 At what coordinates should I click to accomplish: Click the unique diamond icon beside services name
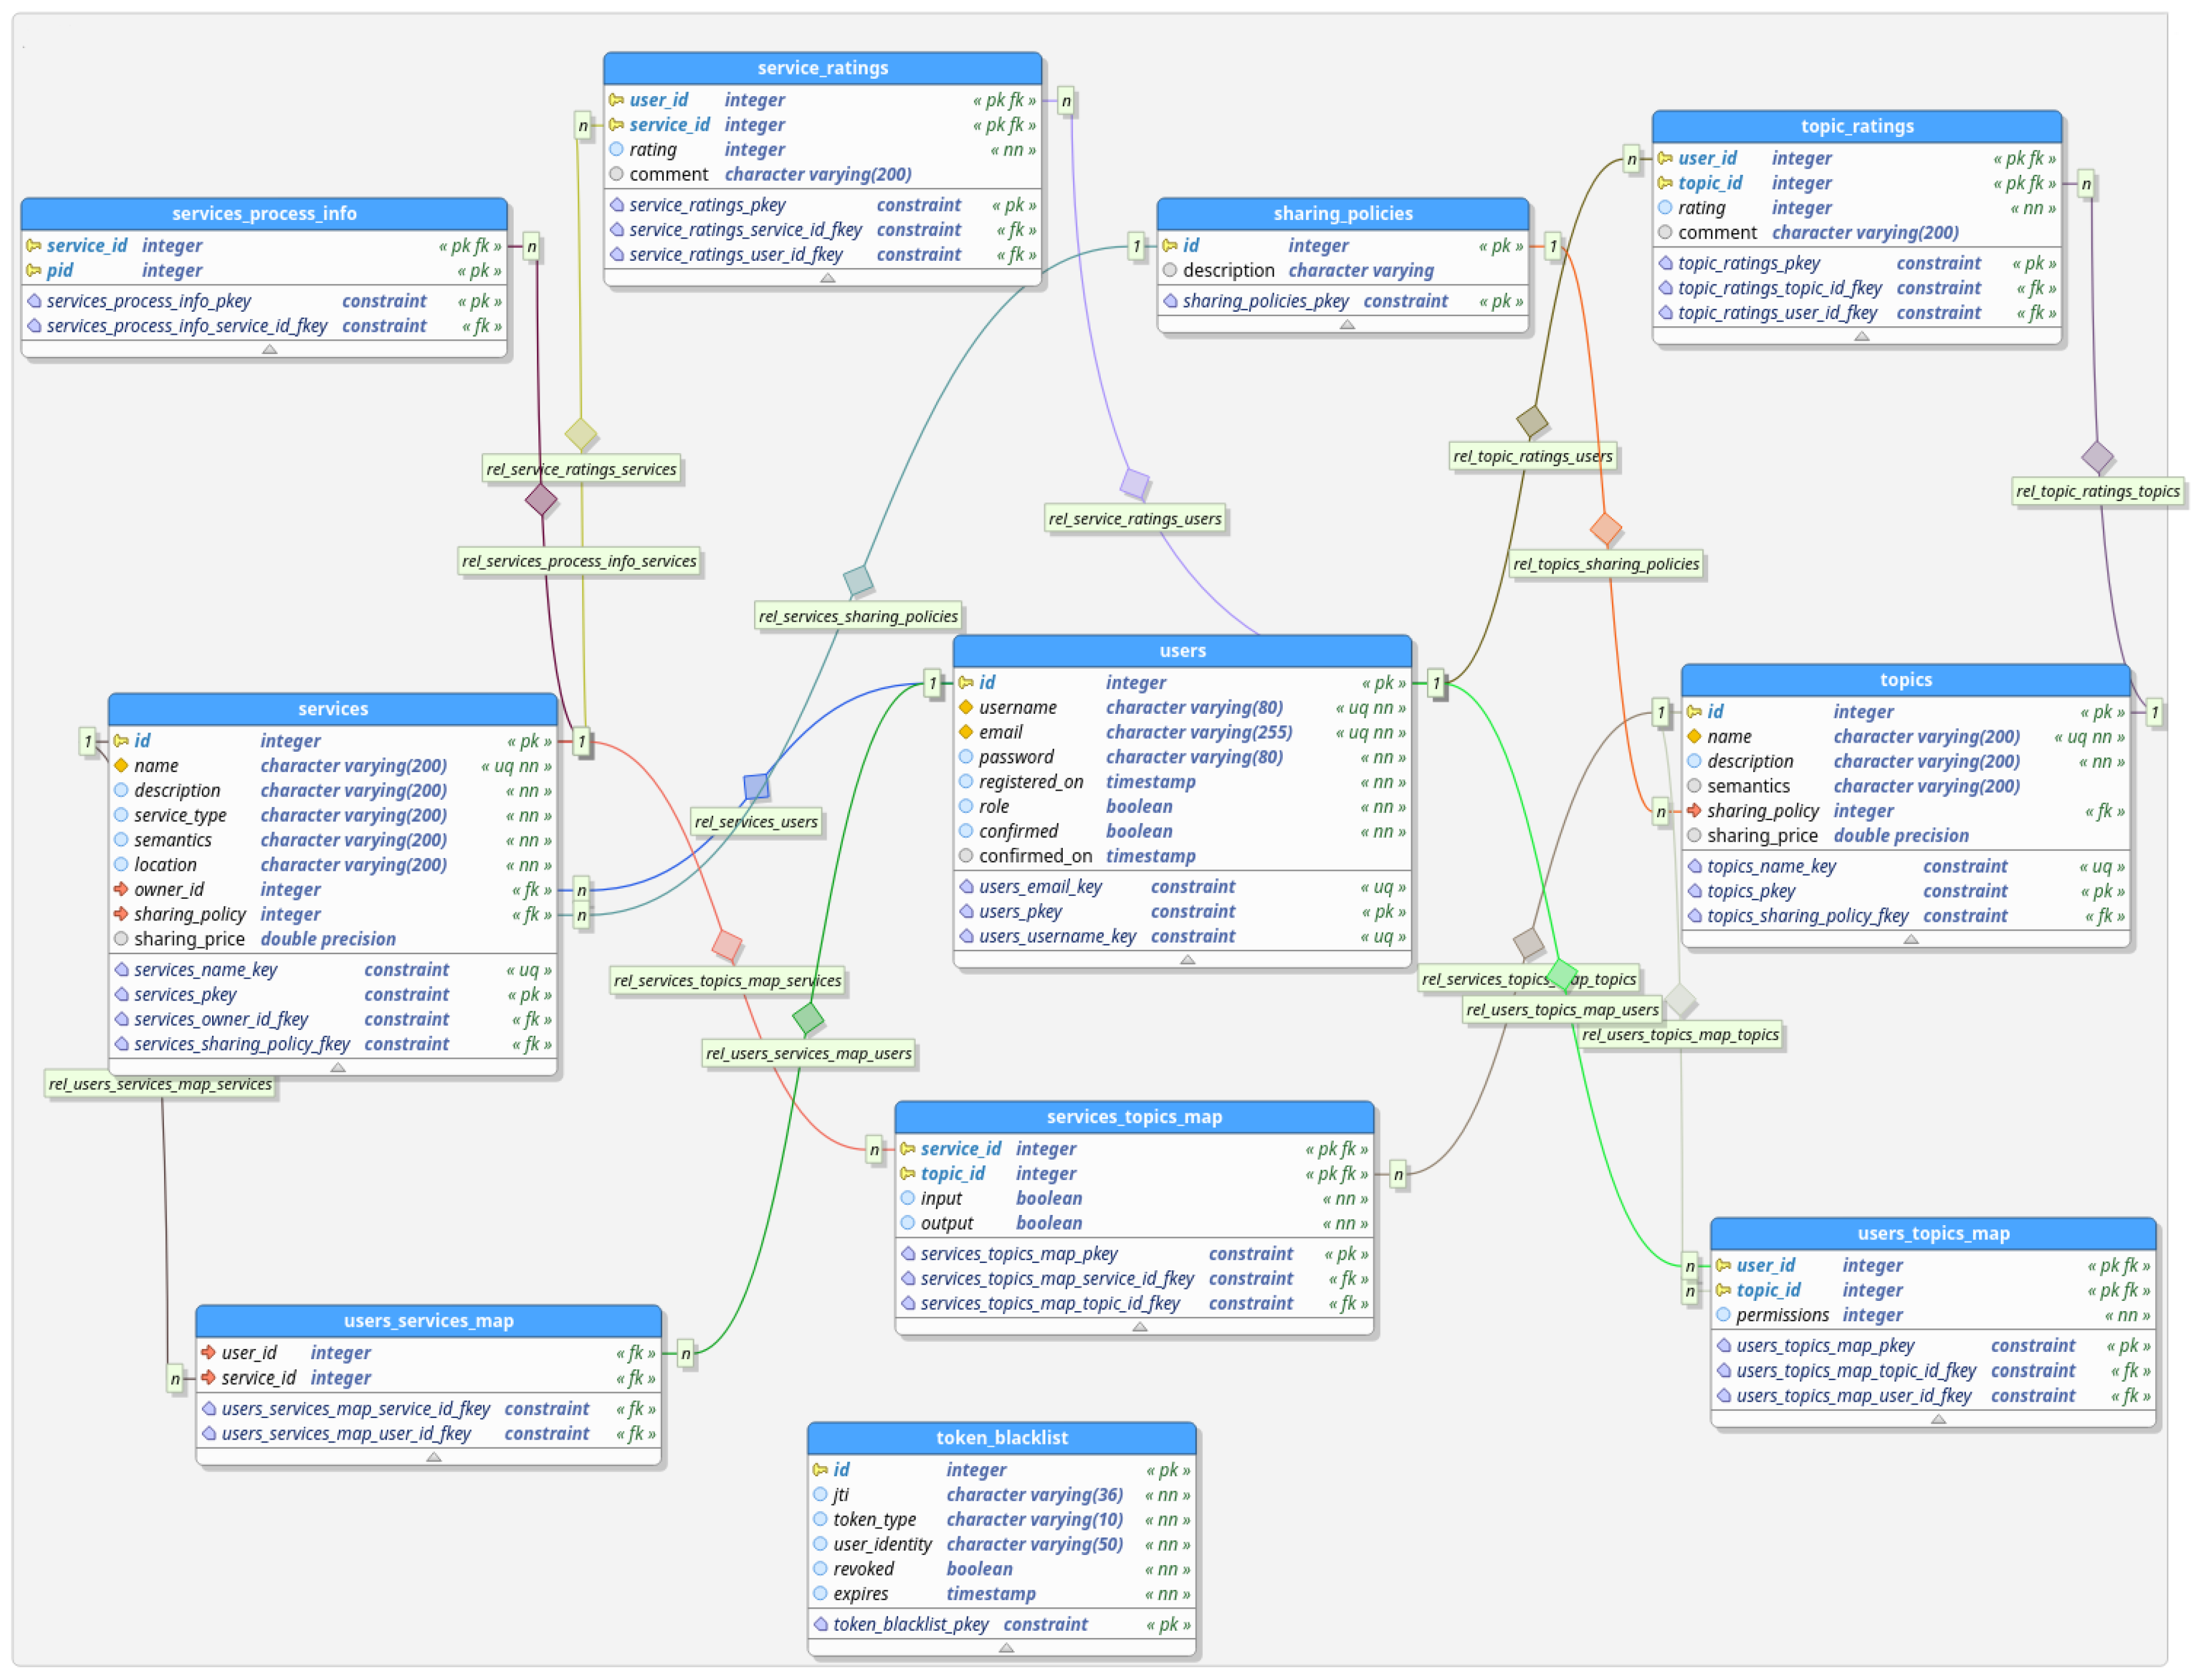(121, 765)
